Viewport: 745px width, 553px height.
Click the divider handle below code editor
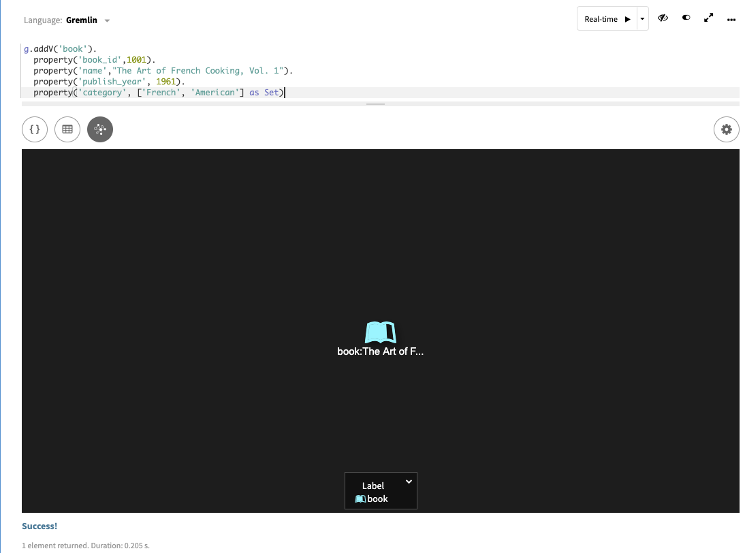(x=376, y=104)
